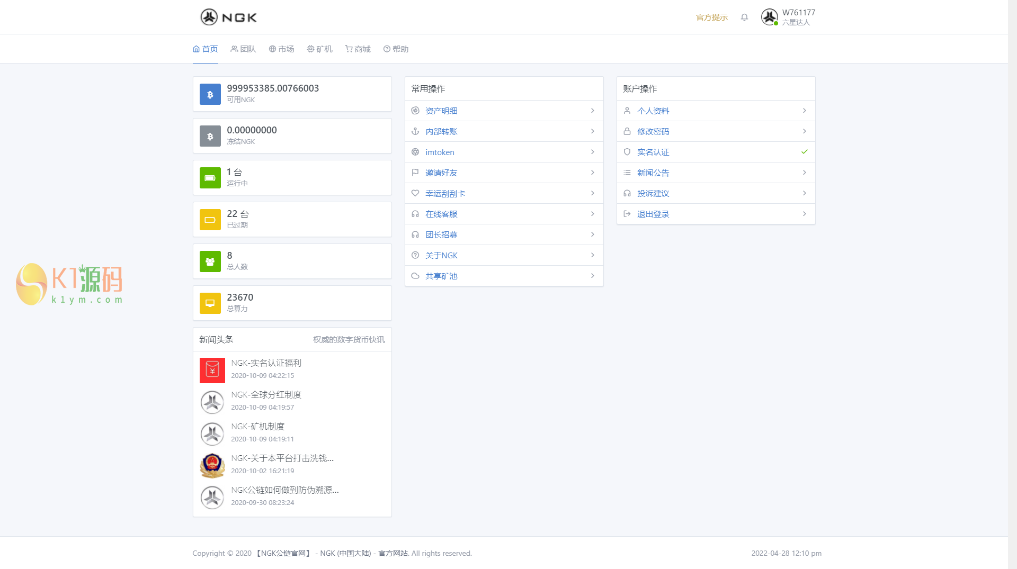Click the 【NGK公链官网】 footer link
The width and height of the screenshot is (1017, 569).
pyautogui.click(x=283, y=553)
